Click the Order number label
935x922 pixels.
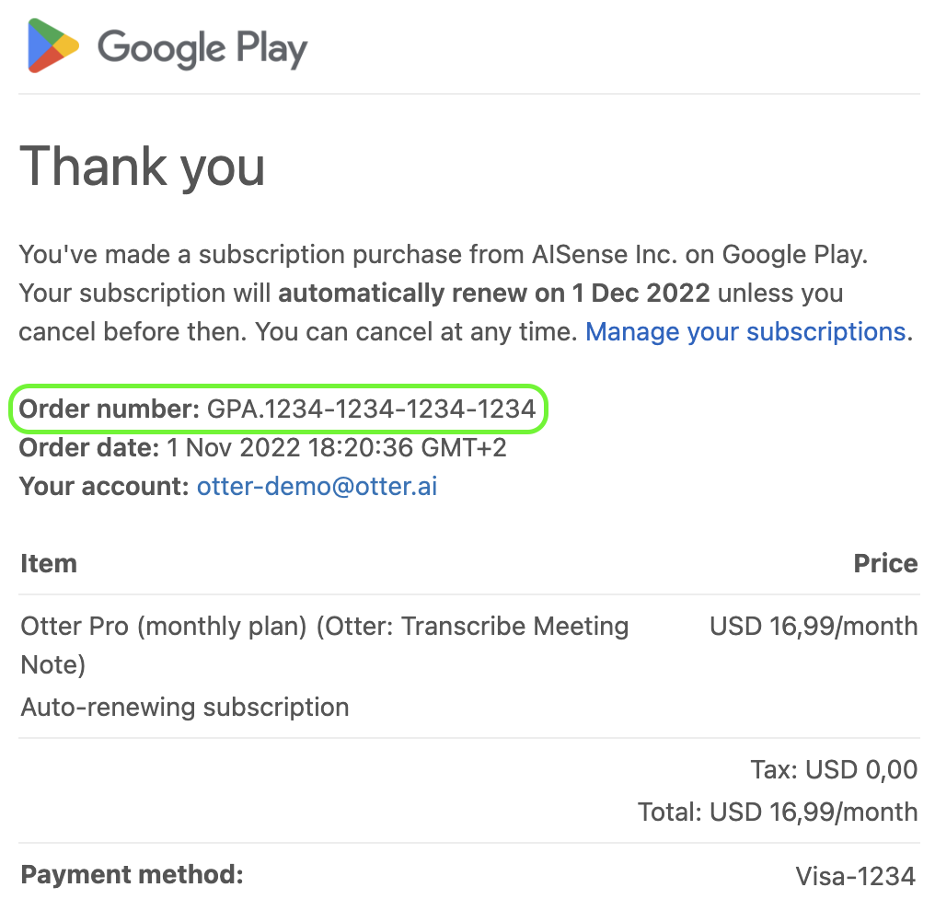(110, 409)
